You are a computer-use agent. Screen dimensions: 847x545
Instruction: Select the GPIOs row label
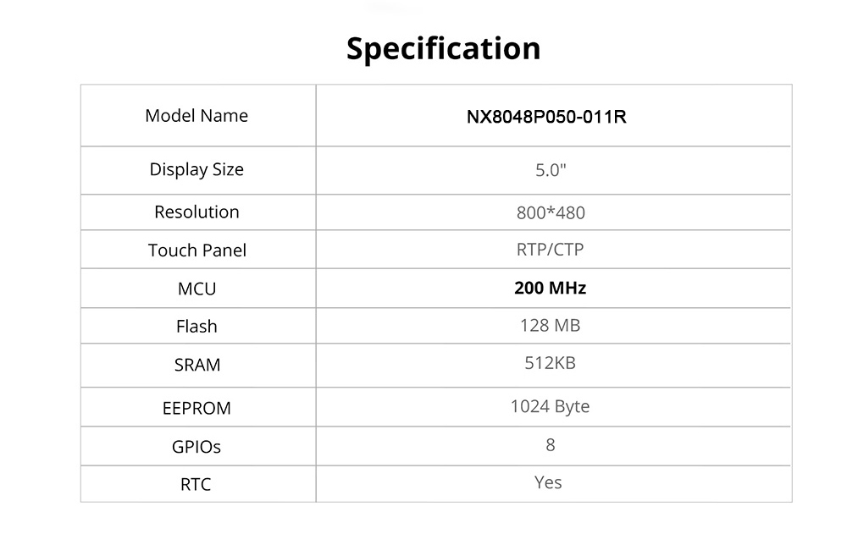197,446
